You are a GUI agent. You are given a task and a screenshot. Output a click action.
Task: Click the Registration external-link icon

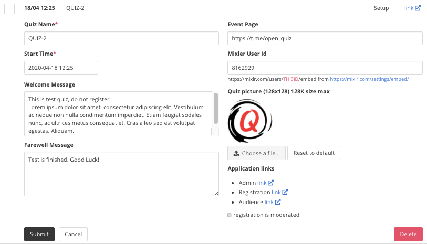click(x=285, y=192)
